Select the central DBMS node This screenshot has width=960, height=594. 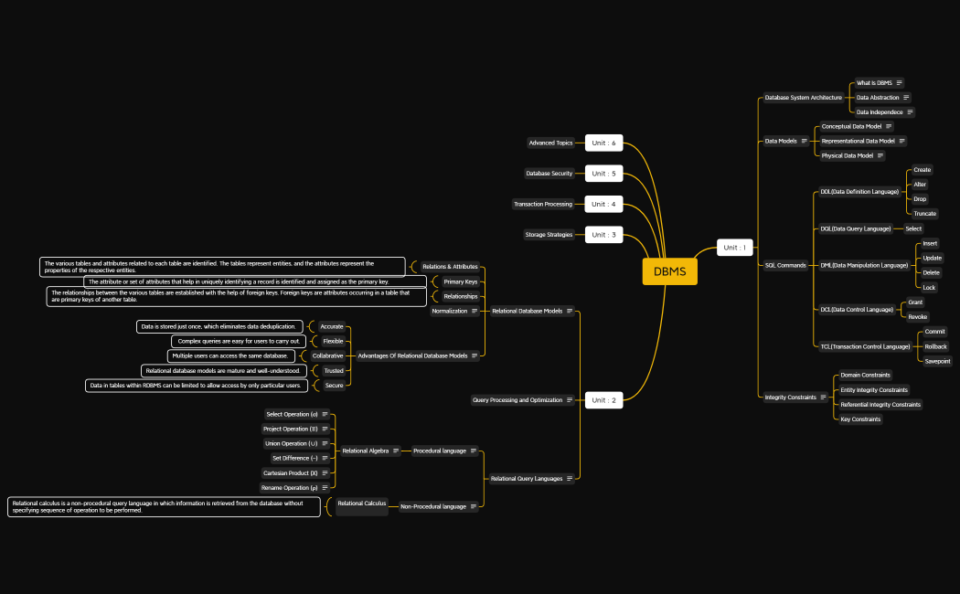pos(669,271)
